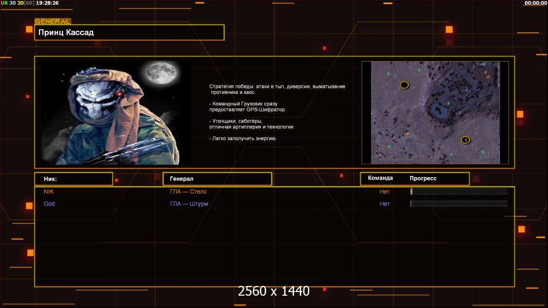Click ГЛА — Стелс general entry
The height and width of the screenshot is (308, 548).
pyautogui.click(x=188, y=191)
